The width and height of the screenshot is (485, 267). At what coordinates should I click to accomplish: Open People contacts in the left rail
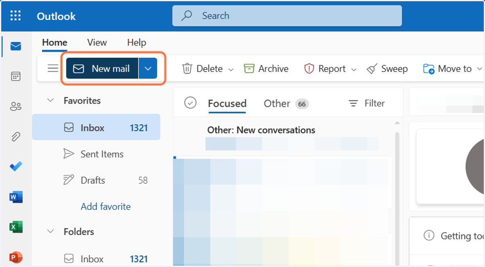tap(16, 106)
